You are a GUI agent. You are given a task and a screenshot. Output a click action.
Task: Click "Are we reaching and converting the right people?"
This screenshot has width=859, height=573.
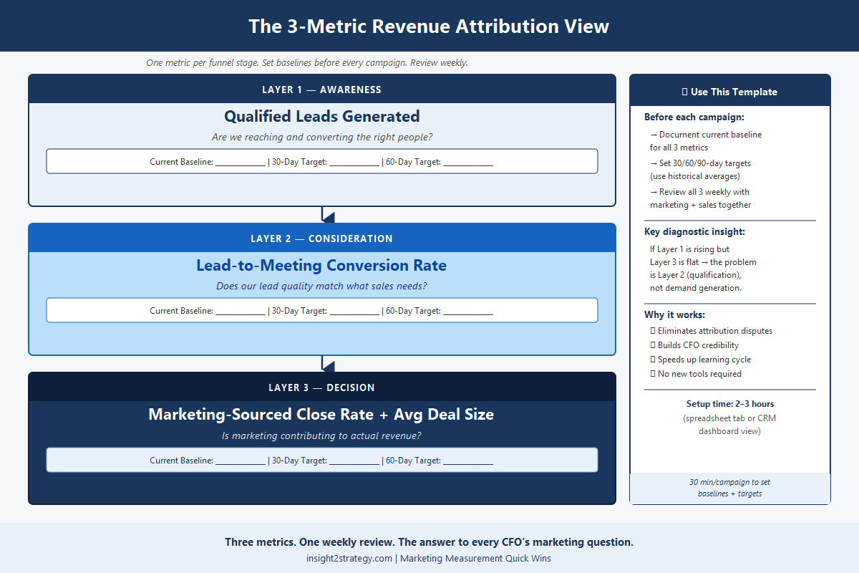[x=321, y=137]
